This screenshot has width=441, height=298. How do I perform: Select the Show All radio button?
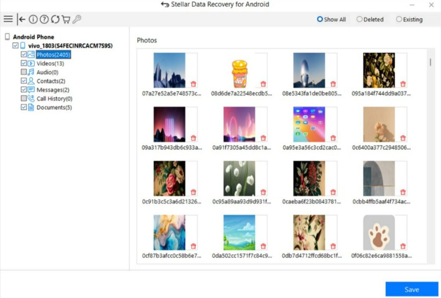pos(320,19)
